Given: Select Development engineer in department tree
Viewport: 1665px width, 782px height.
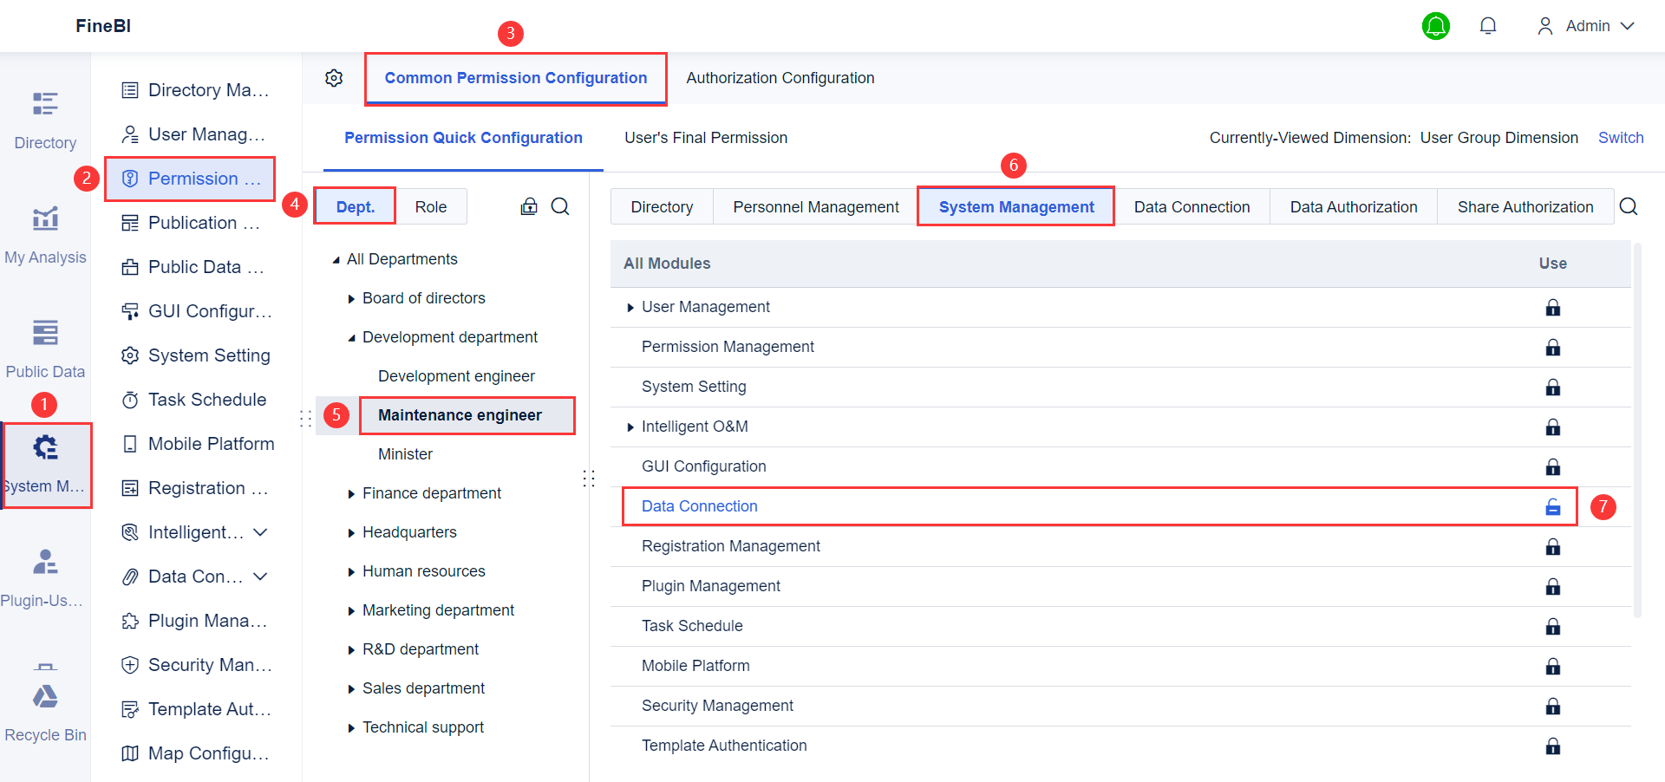Looking at the screenshot, I should (456, 376).
